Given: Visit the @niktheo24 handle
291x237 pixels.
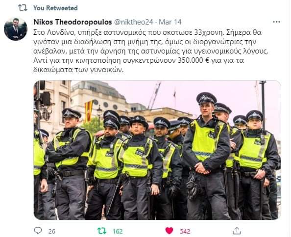Looking at the screenshot, I should tap(133, 22).
